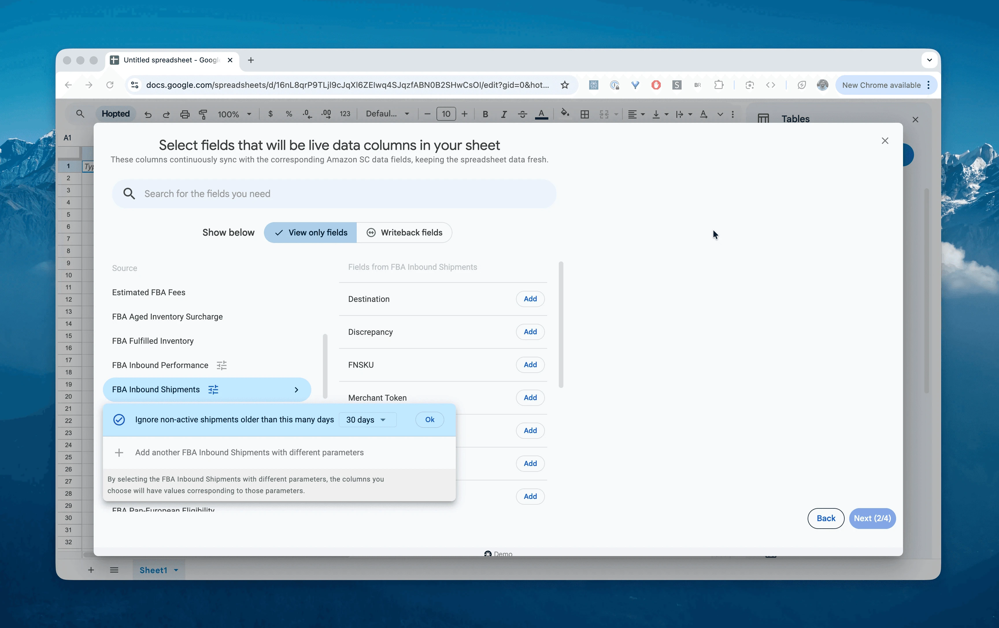Image resolution: width=999 pixels, height=628 pixels.
Task: Click the font size field
Action: 446,114
